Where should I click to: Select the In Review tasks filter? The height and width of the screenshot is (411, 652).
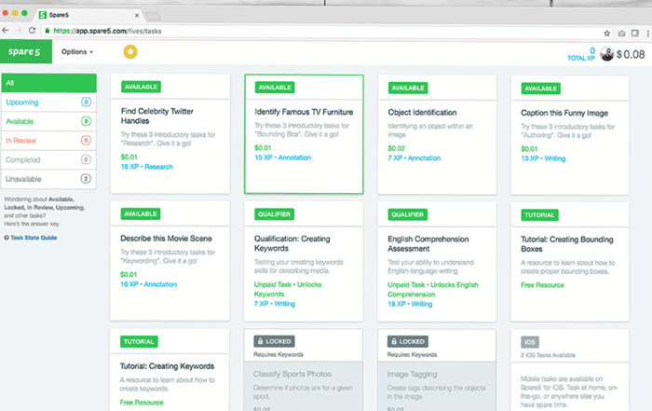[x=49, y=140]
